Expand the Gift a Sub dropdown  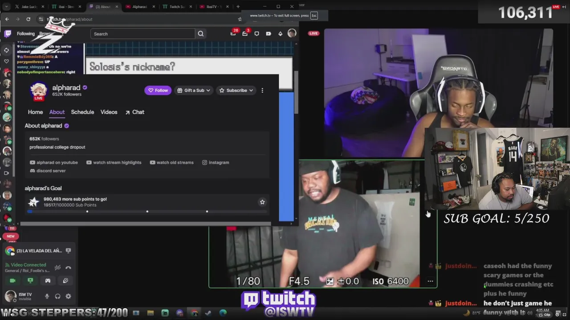(x=194, y=90)
